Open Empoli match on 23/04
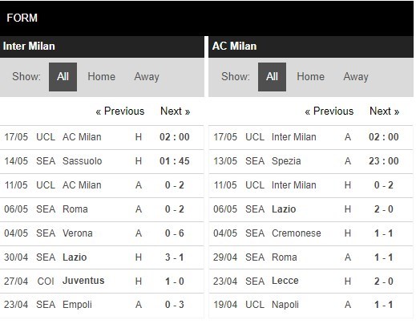The image size is (416, 324). coord(102,305)
